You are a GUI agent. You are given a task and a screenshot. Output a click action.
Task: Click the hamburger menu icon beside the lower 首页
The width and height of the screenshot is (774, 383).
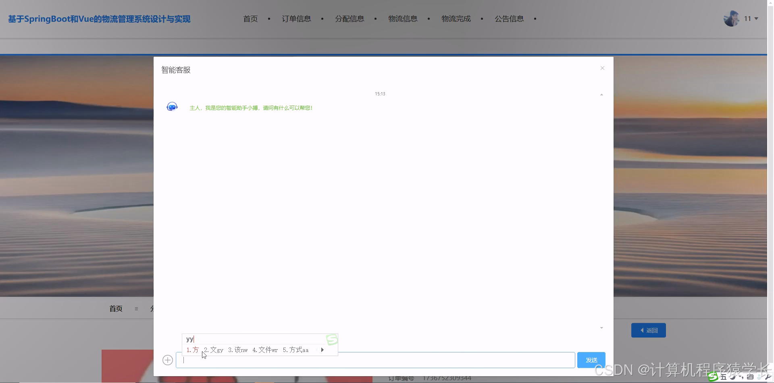[x=136, y=308]
